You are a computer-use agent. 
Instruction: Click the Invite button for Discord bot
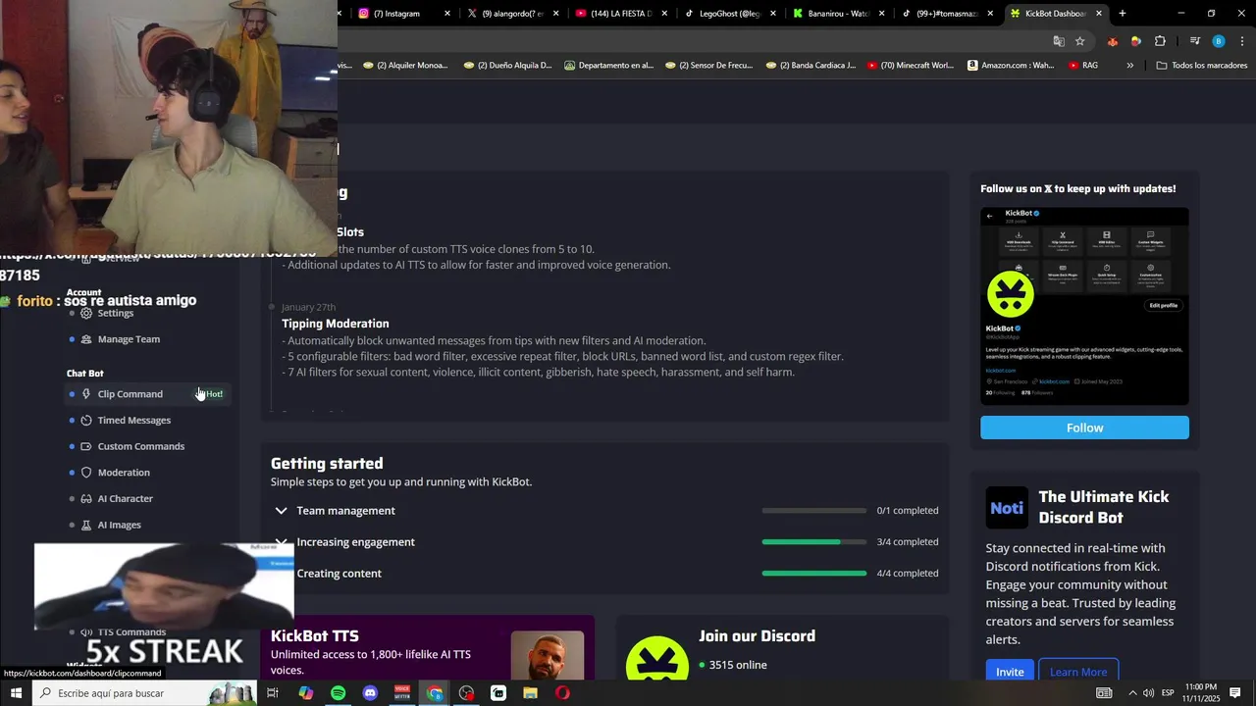(1010, 672)
